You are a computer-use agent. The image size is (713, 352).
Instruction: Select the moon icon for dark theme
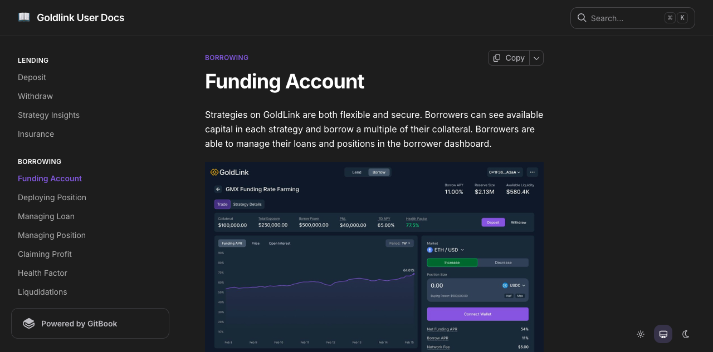coord(685,334)
